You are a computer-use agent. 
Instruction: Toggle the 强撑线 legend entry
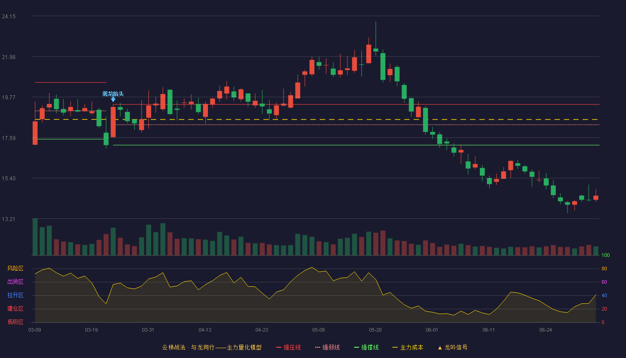(x=366, y=347)
